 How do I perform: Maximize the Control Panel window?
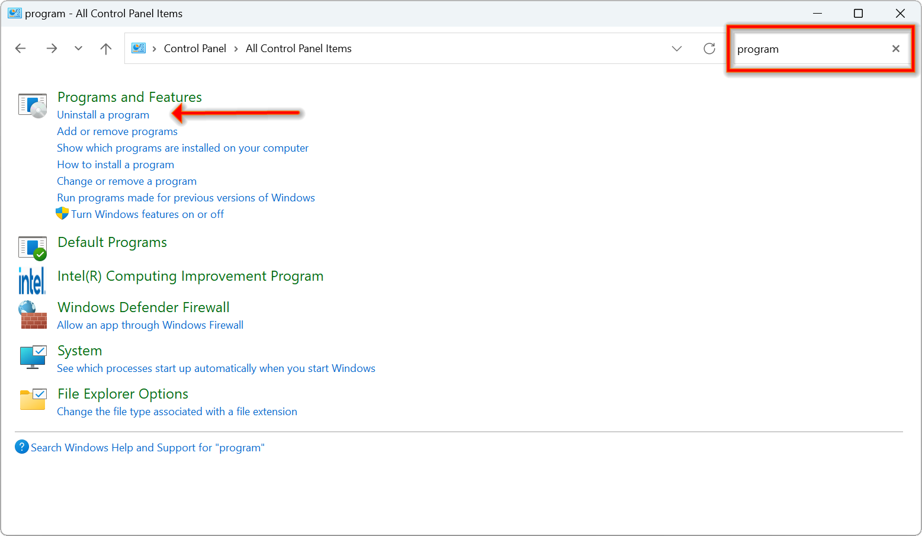(x=858, y=13)
